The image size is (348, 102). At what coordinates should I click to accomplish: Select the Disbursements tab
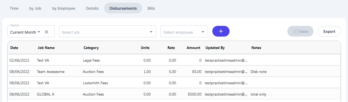(123, 8)
